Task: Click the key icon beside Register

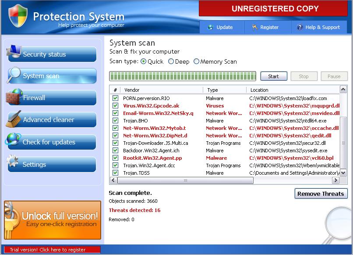Action: 254,27
